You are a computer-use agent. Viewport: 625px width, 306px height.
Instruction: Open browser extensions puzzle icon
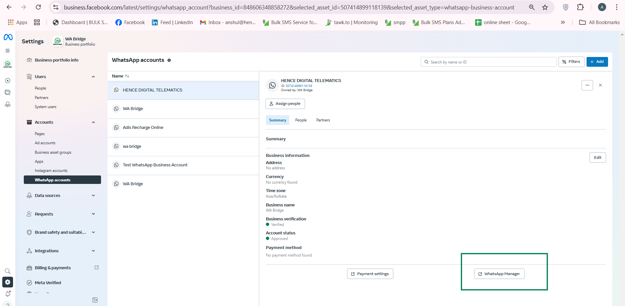[580, 7]
